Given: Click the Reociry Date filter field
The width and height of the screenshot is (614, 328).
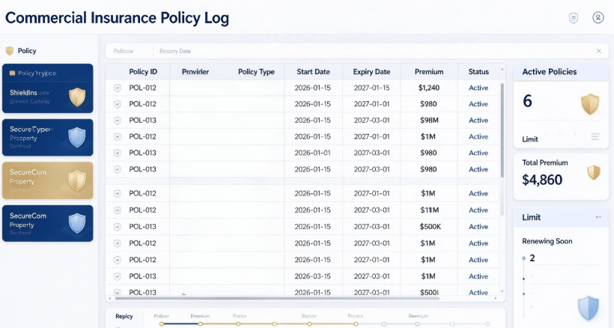Looking at the screenshot, I should click(x=175, y=51).
